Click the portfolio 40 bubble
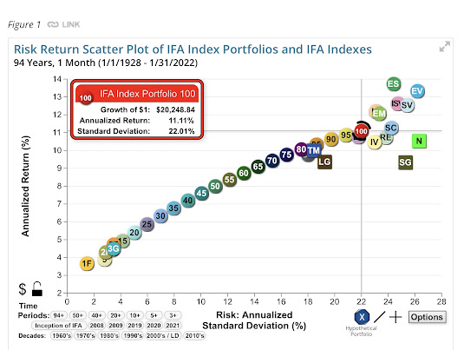This screenshot has width=464, height=350. (188, 201)
